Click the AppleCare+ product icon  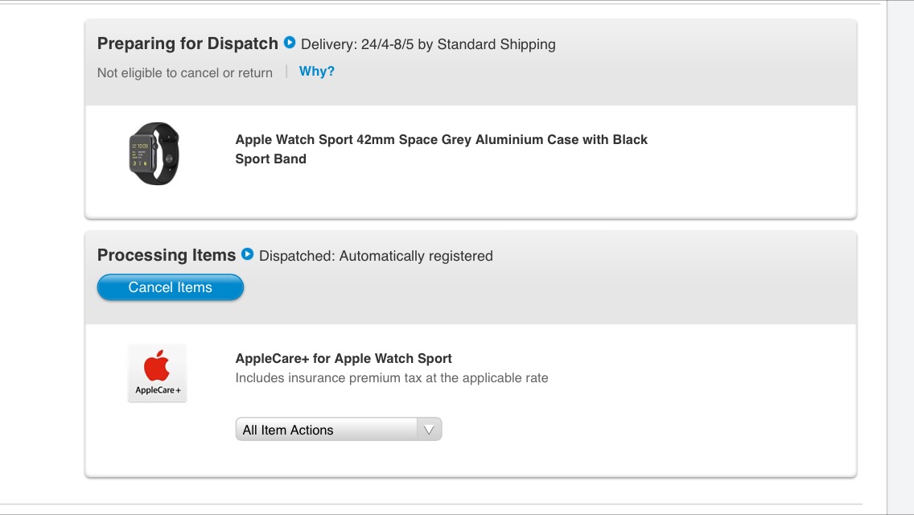pyautogui.click(x=158, y=373)
